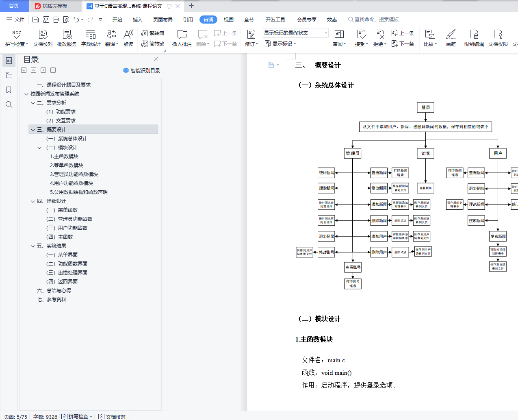
Task: Click the print preview icon
Action: coord(66,20)
